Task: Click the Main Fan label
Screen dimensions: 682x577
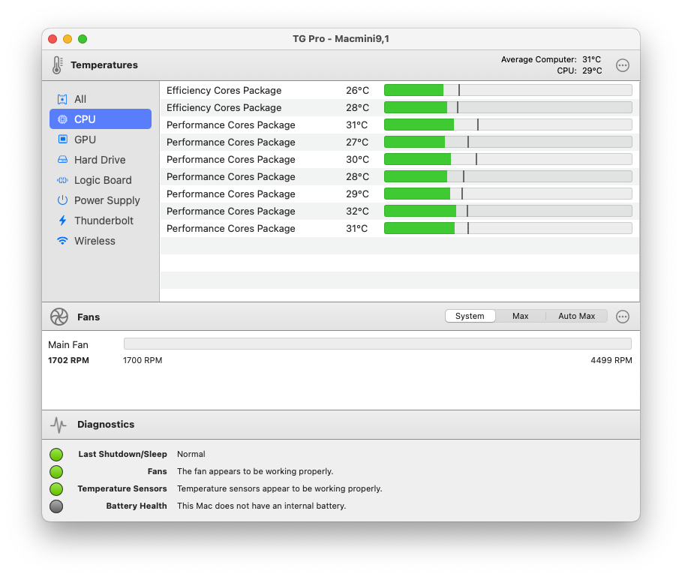Action: coord(68,345)
